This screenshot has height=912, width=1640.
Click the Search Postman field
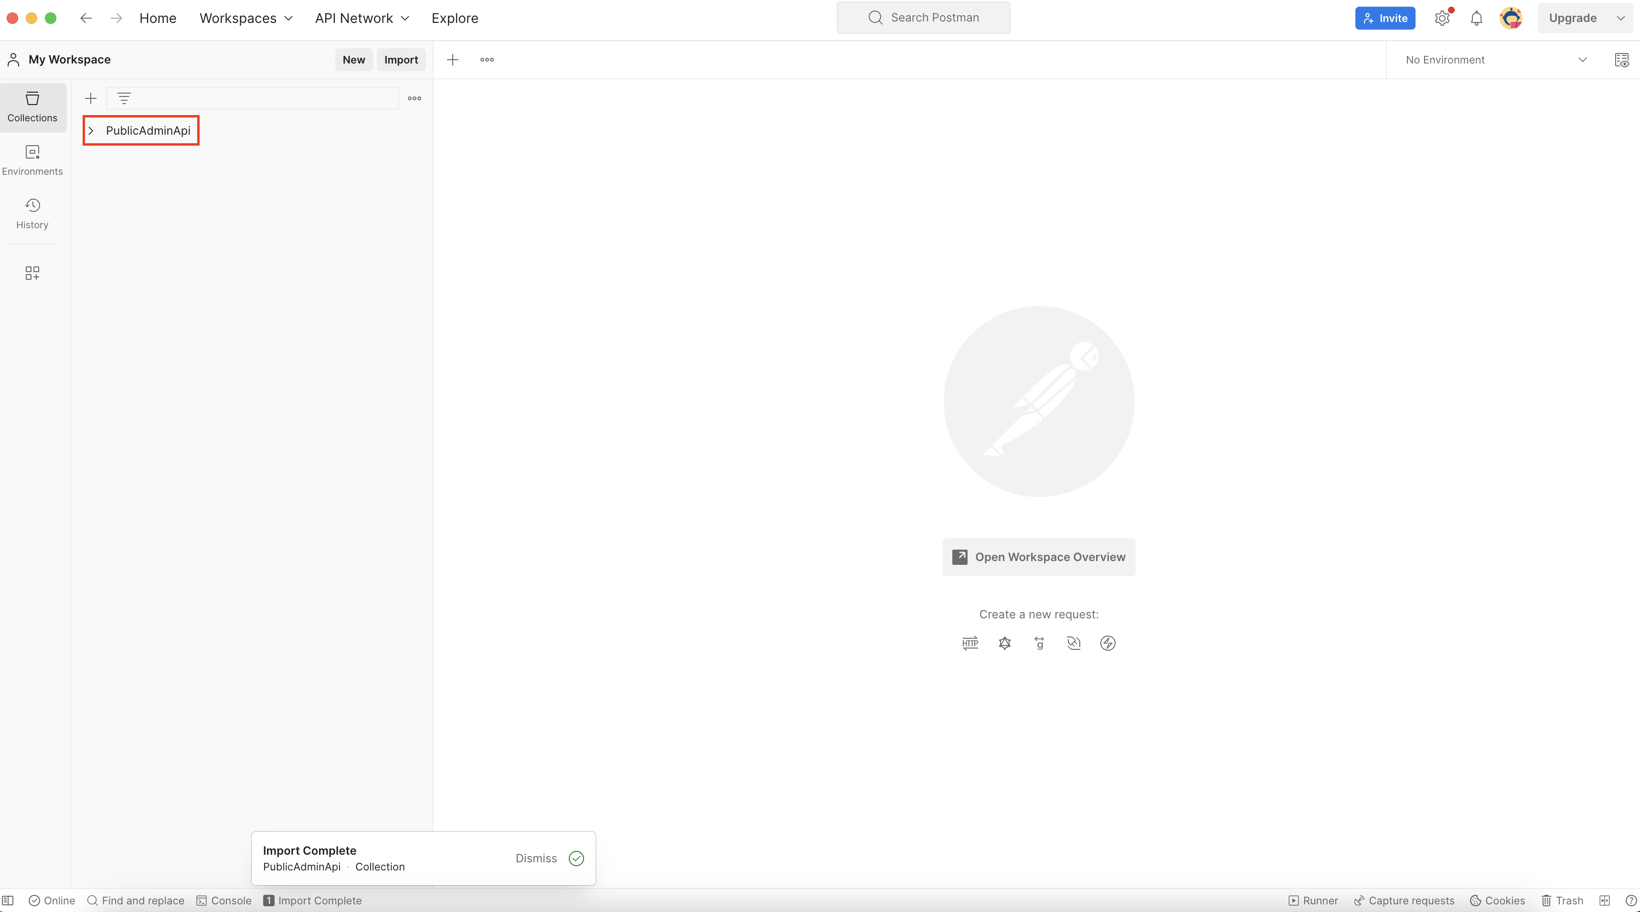[923, 18]
